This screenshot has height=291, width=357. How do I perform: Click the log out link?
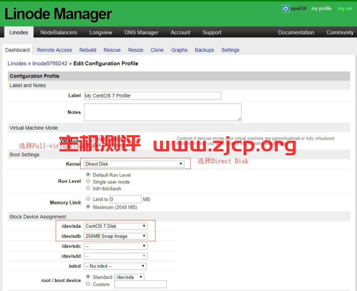click(x=345, y=8)
